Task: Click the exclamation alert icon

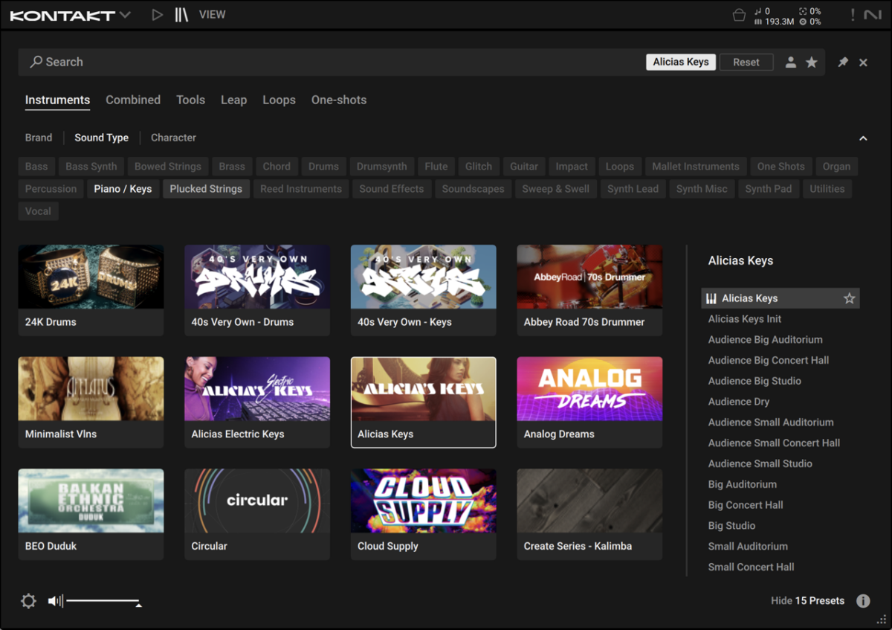Action: (x=853, y=15)
